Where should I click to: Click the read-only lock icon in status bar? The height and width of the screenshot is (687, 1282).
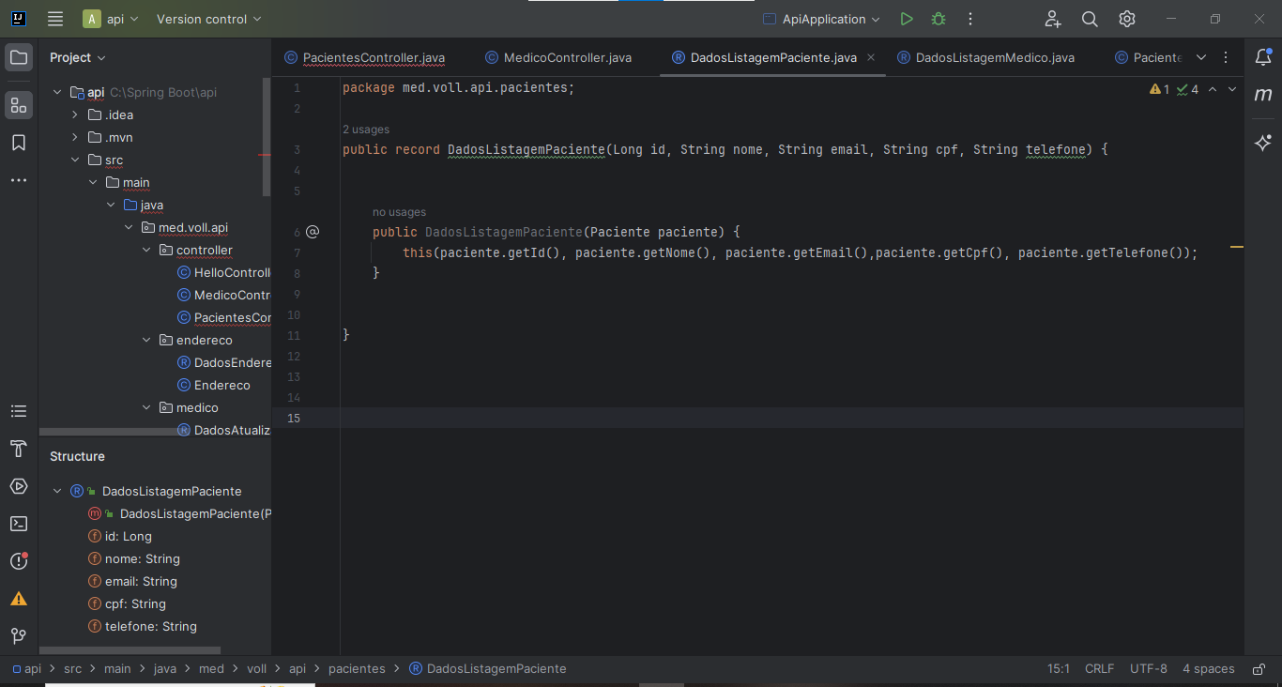click(x=1258, y=669)
